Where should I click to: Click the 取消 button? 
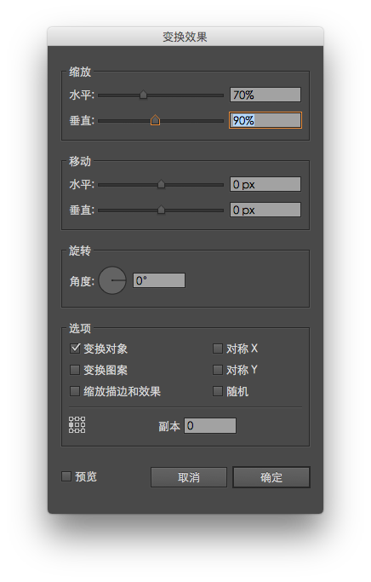(x=189, y=477)
